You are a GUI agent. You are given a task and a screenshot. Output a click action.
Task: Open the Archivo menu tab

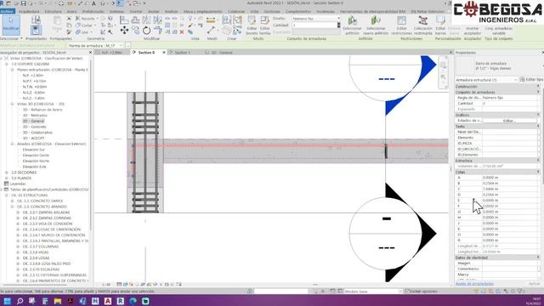[x=7, y=11]
